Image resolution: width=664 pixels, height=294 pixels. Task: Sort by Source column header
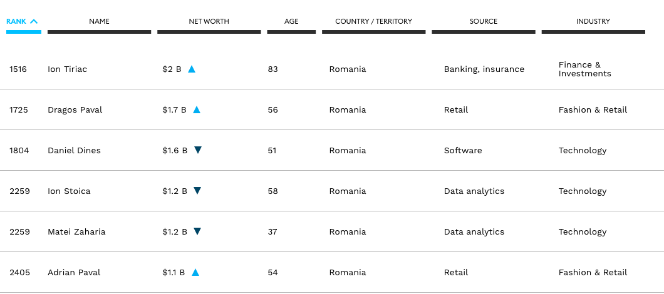coord(483,21)
